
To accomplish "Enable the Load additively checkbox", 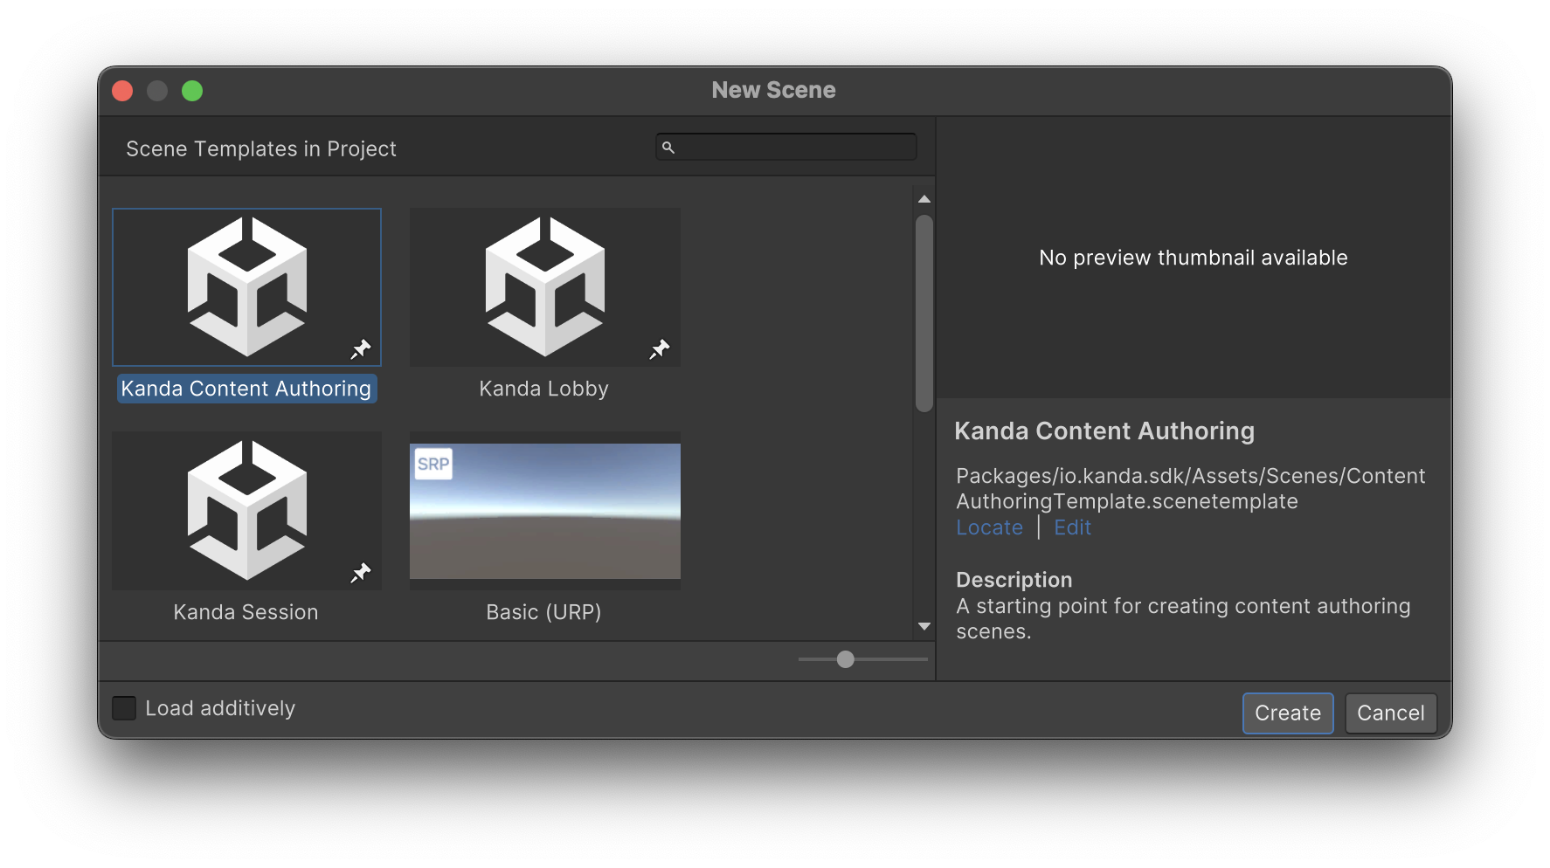I will tap(124, 708).
